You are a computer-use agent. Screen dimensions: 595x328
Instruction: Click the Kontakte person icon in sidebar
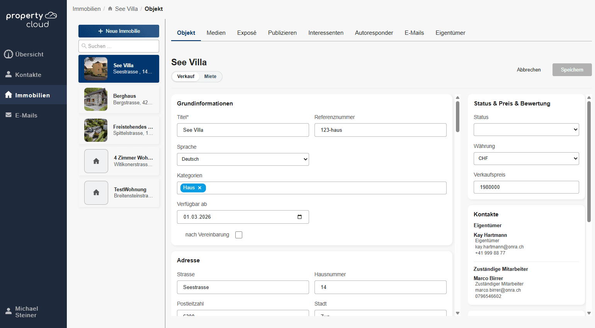(x=8, y=75)
